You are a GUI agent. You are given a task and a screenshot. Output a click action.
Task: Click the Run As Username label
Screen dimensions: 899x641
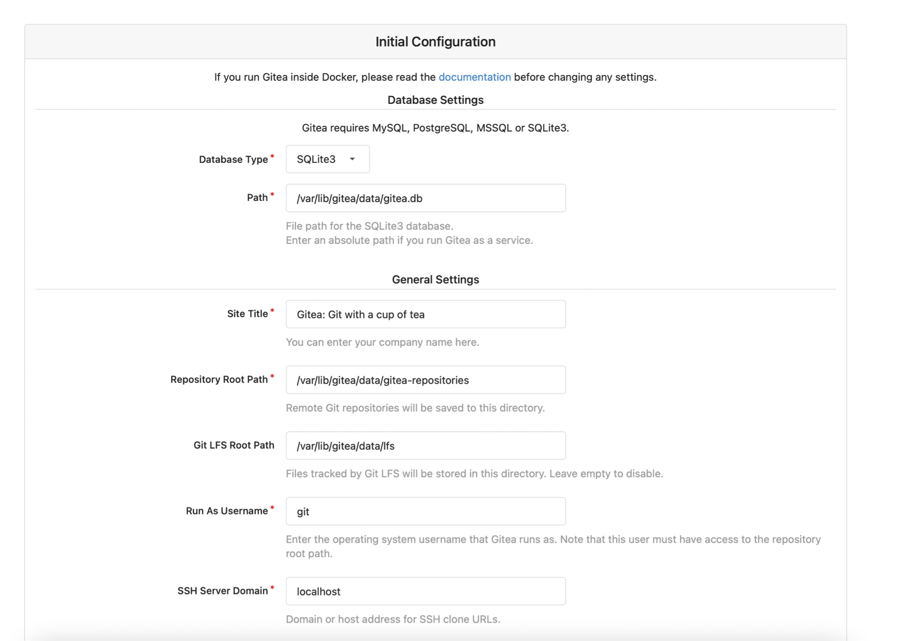(227, 511)
